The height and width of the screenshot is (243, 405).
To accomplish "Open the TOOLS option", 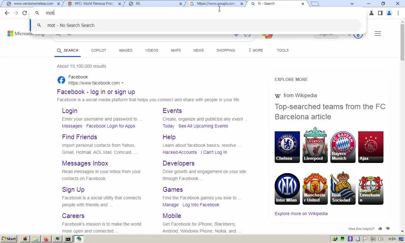I will click(283, 50).
